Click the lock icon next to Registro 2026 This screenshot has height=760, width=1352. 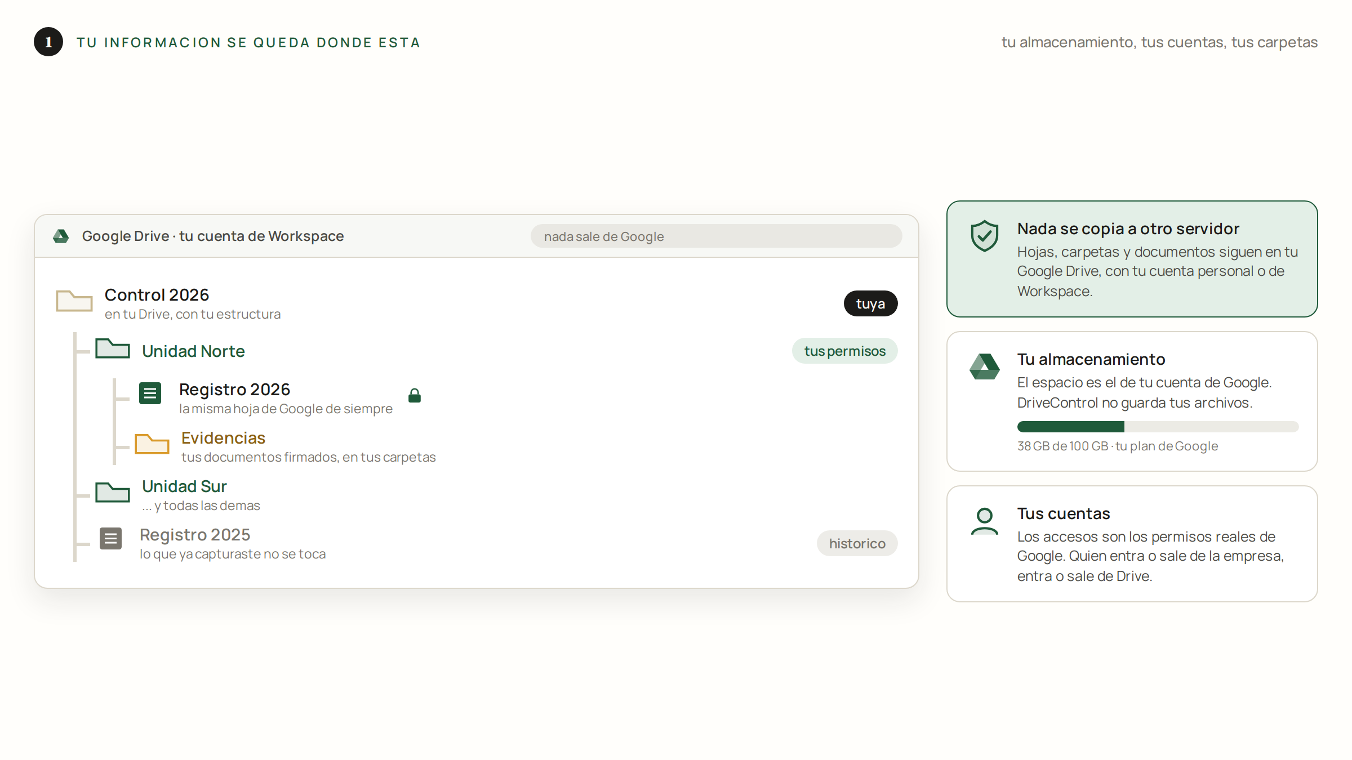click(415, 395)
